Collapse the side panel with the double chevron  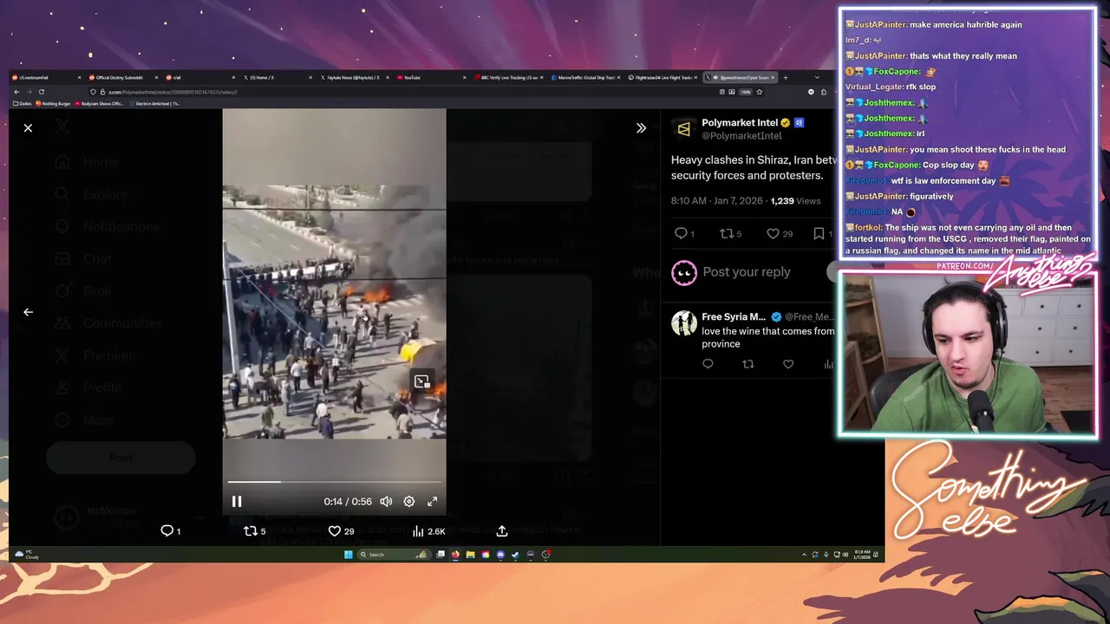click(641, 128)
